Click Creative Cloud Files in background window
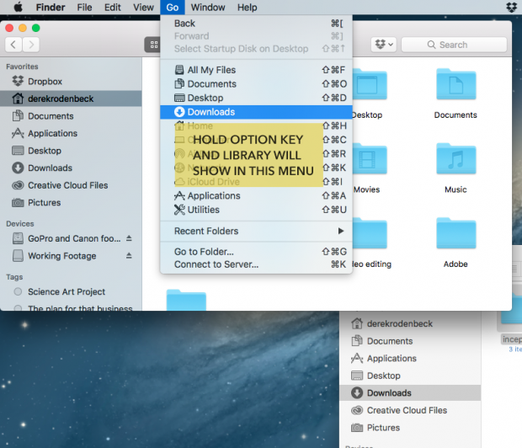Screen dimensions: 522x448 [x=410, y=410]
